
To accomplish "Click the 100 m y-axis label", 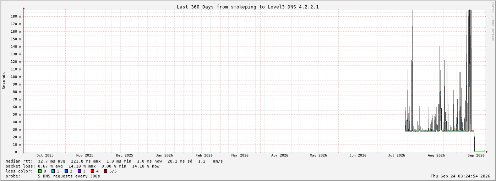I will 16,77.
